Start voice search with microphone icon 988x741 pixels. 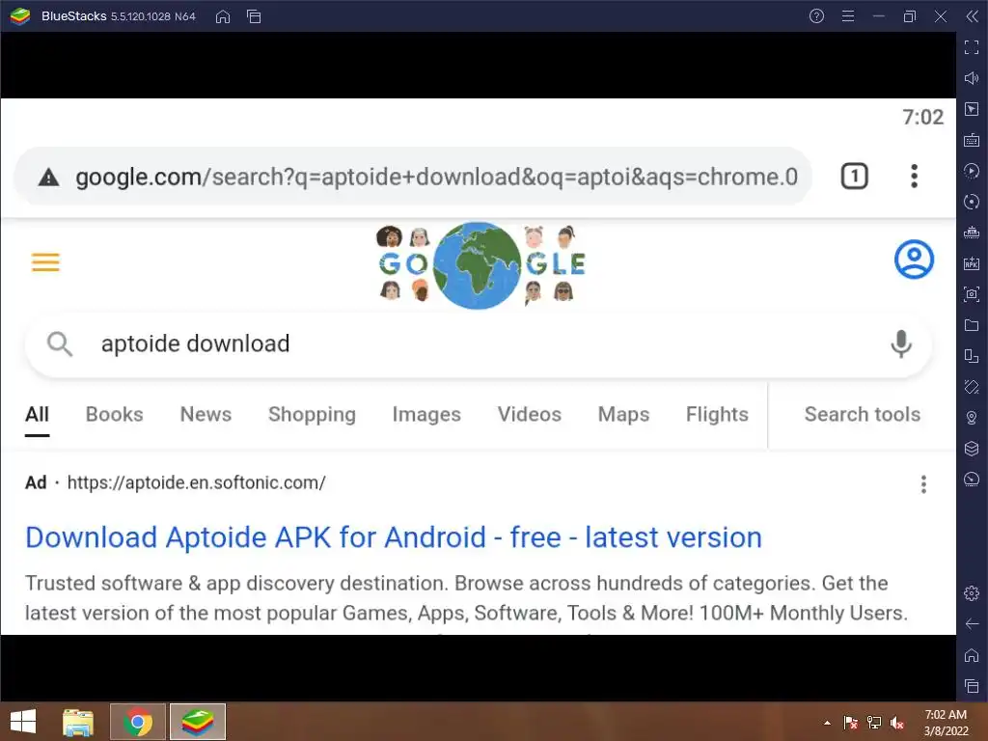pyautogui.click(x=901, y=344)
